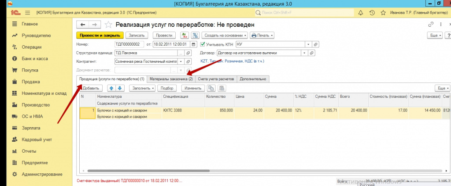Add document to favorites with star
The height and width of the screenshot is (186, 451).
pyautogui.click(x=108, y=25)
